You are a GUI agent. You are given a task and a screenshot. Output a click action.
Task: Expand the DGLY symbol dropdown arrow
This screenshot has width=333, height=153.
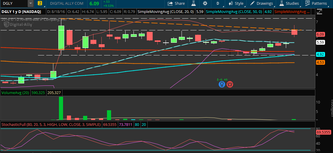click(31, 4)
